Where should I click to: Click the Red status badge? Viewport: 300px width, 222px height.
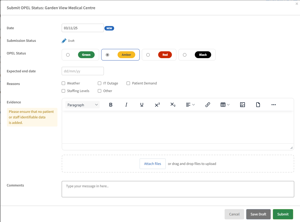pyautogui.click(x=165, y=55)
